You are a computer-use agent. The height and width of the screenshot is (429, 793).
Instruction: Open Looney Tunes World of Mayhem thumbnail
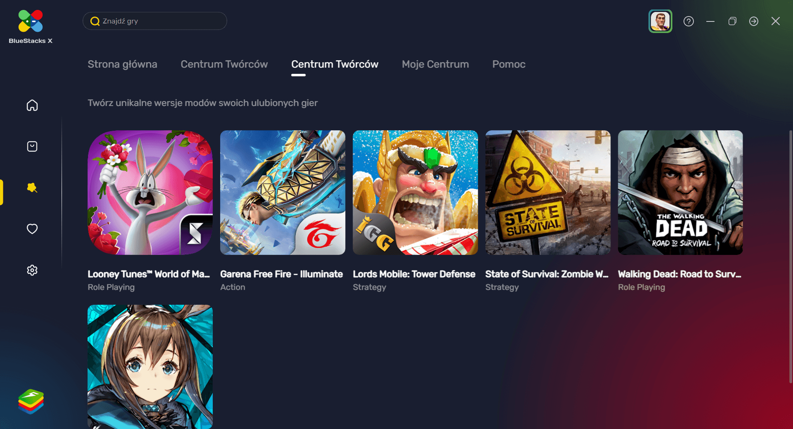[150, 193]
